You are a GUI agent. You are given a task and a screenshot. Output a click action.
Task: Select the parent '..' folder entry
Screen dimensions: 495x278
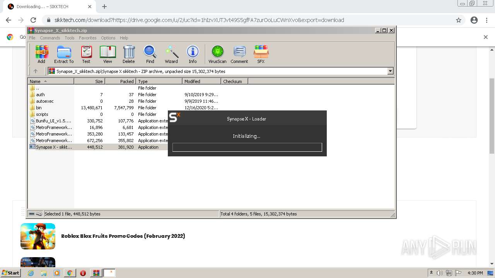(37, 88)
